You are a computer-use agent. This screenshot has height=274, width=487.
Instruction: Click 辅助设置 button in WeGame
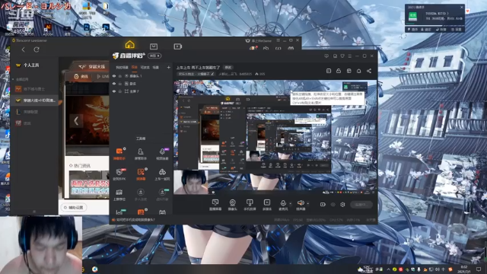click(73, 207)
